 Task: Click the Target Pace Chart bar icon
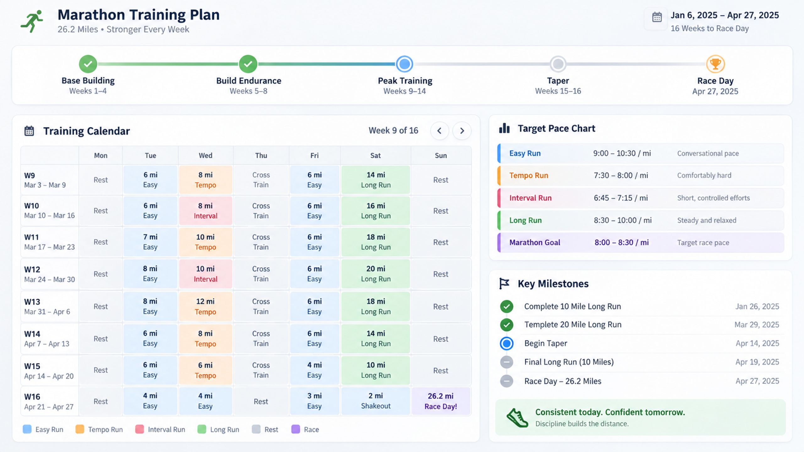504,128
